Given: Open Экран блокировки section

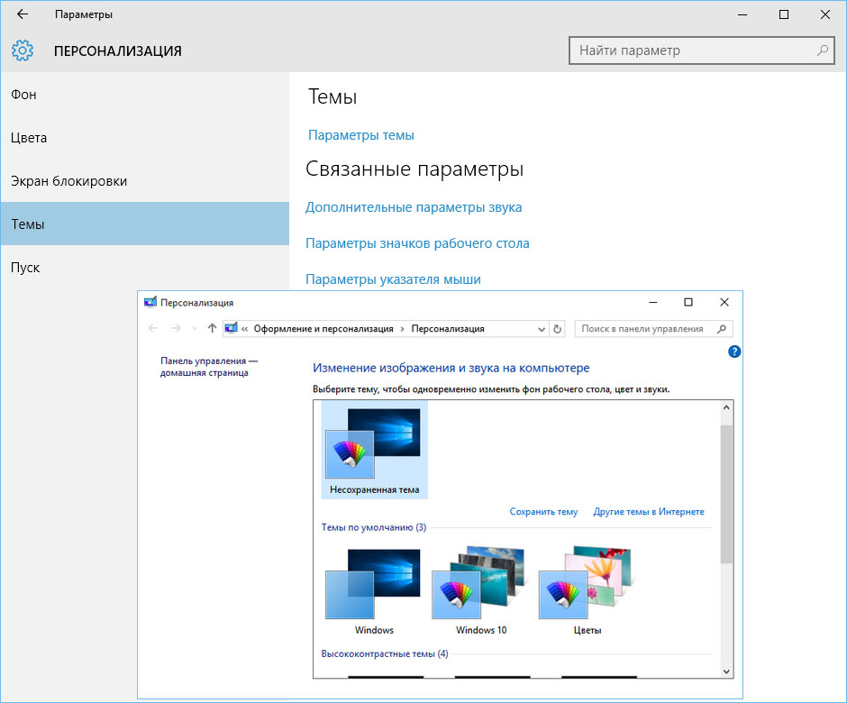Looking at the screenshot, I should point(145,181).
